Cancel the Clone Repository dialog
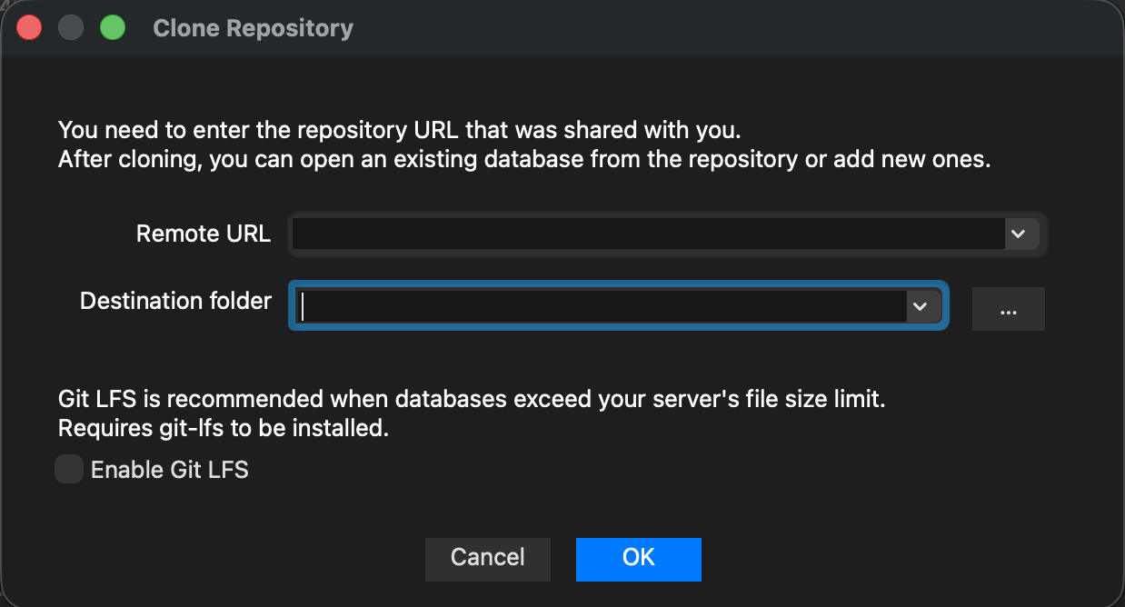 coord(488,558)
